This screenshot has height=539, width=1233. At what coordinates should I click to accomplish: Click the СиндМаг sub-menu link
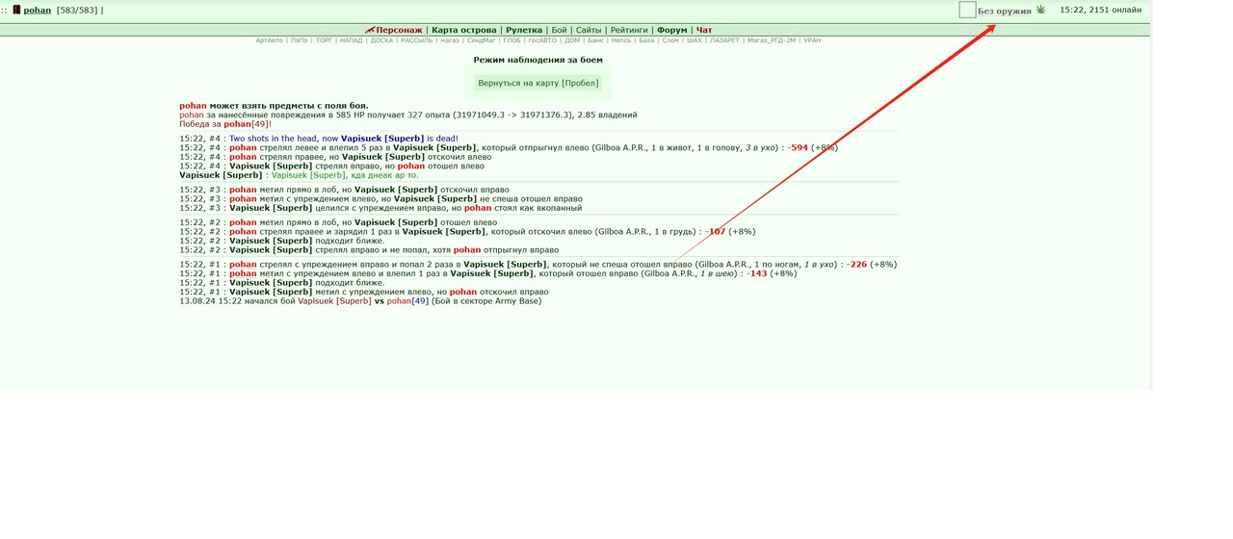click(481, 40)
